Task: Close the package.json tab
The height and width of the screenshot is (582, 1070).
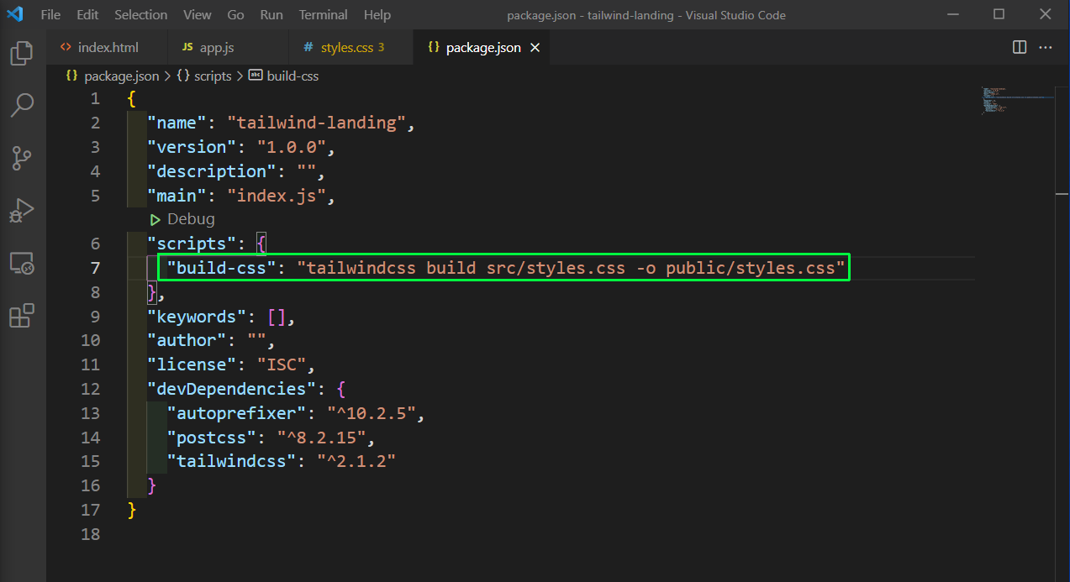Action: coord(535,48)
